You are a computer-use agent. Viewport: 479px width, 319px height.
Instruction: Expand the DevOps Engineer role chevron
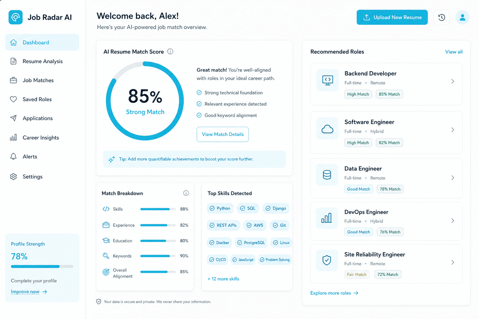pyautogui.click(x=453, y=221)
